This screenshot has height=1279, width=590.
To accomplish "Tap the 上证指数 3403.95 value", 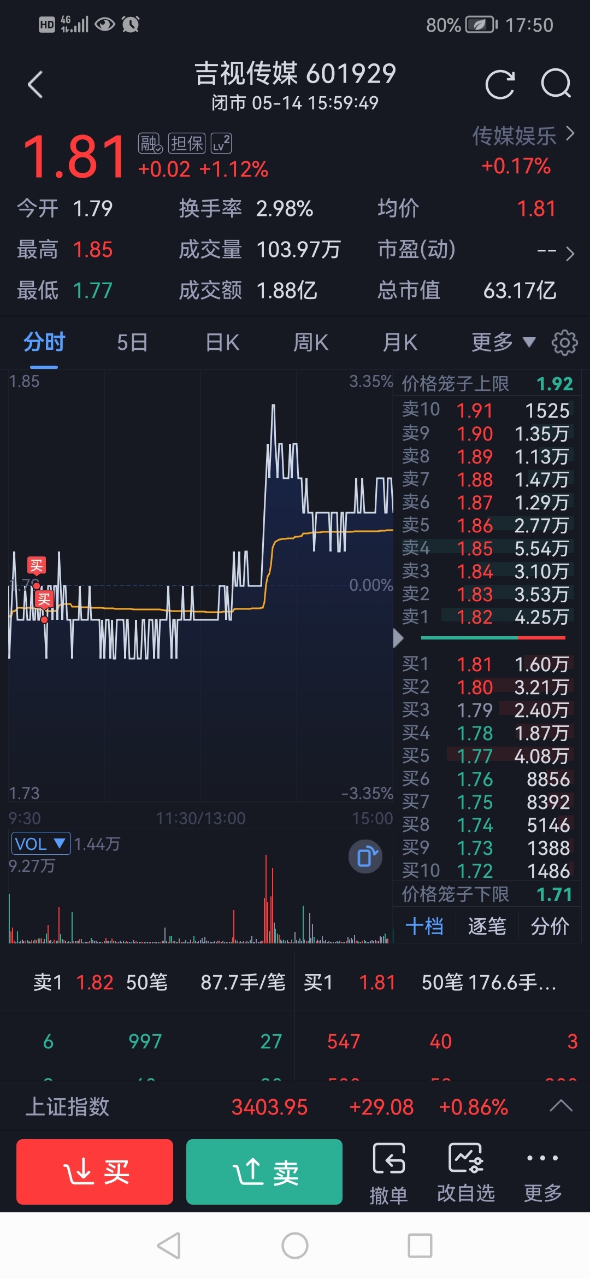I will (x=269, y=1107).
